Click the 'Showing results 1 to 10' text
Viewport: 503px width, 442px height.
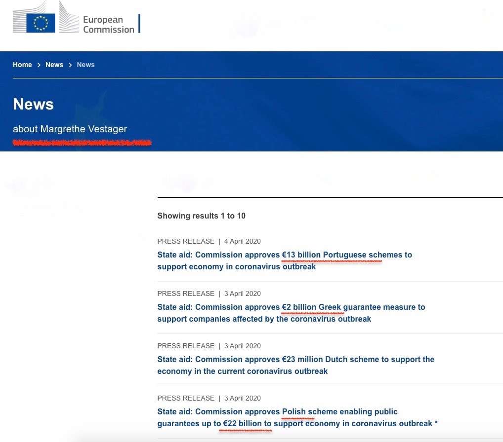pos(202,216)
